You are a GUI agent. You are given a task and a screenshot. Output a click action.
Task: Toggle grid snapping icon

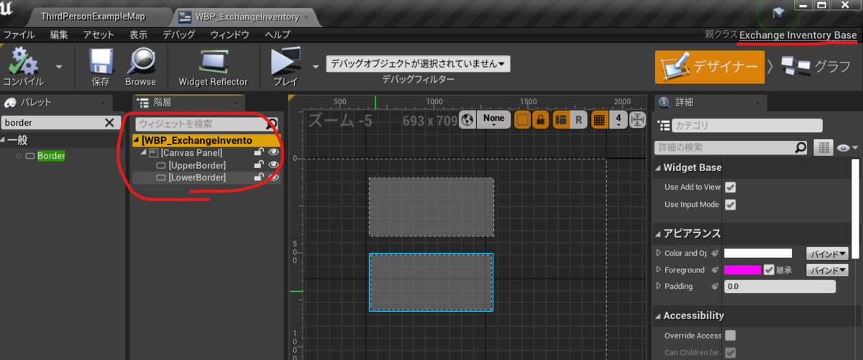pos(599,120)
